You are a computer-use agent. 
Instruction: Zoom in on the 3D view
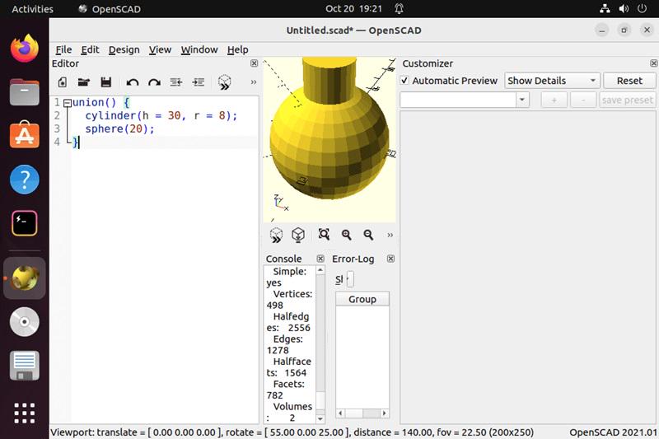346,235
